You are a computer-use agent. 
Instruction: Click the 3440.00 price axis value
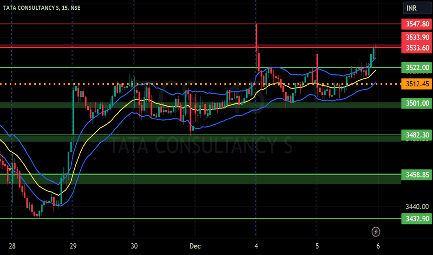[417, 206]
